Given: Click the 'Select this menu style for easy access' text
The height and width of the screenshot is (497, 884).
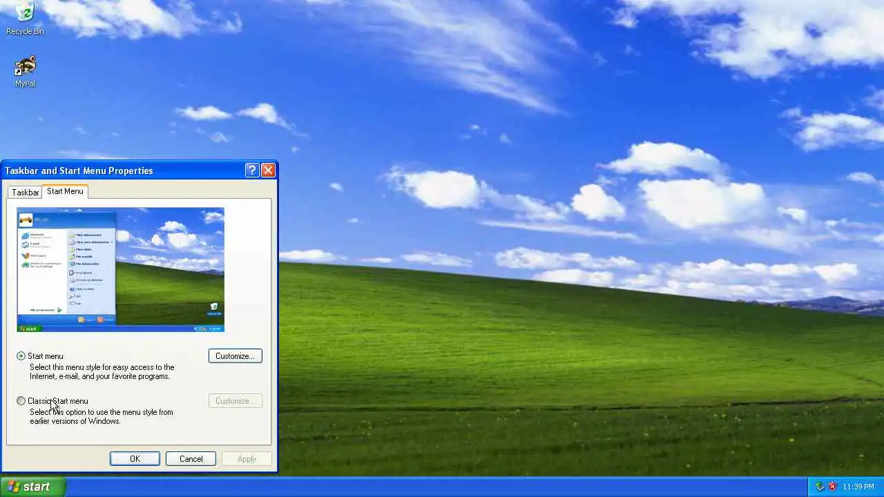Looking at the screenshot, I should point(102,372).
